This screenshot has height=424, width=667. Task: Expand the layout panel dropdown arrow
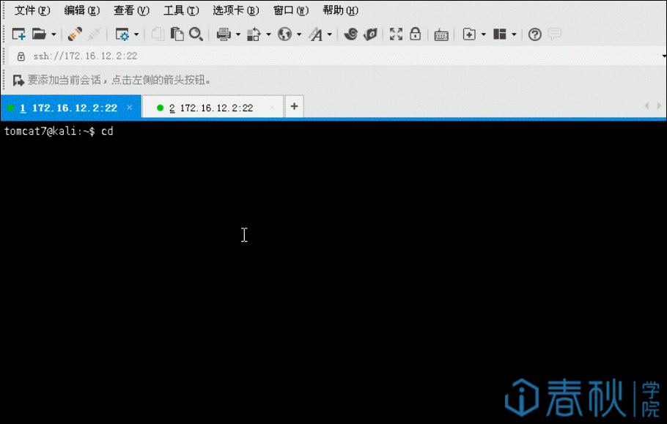[x=514, y=34]
